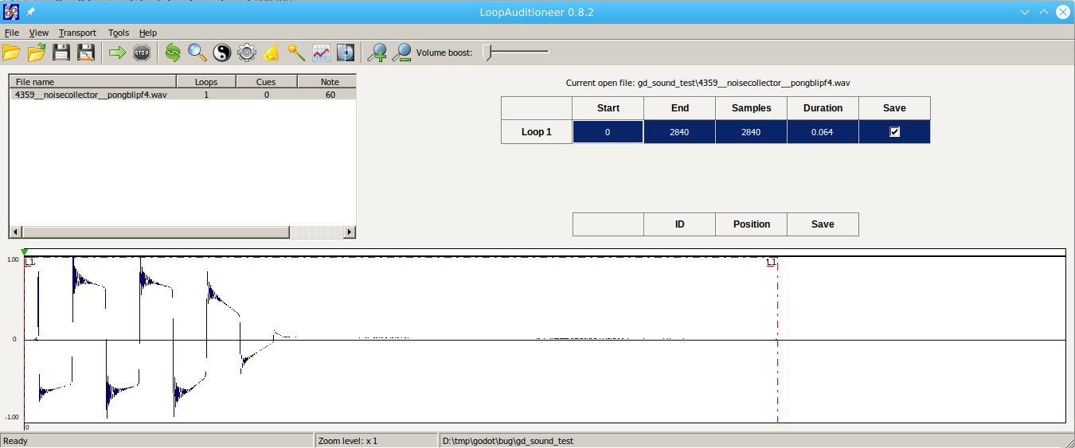Click the yin-yang icon in the toolbar
The image size is (1075, 448).
(222, 53)
